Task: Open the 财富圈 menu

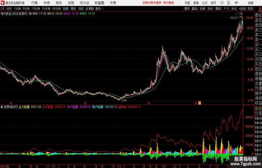Action: [99, 3]
